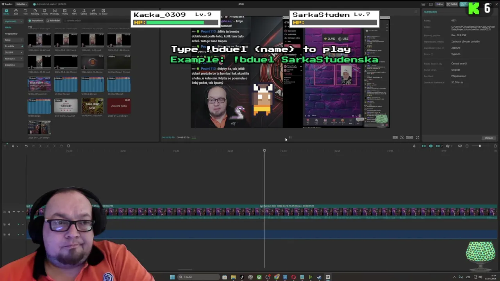This screenshot has width=500, height=281.
Task: Open the Filtry filters tab
Action: pos(74,12)
